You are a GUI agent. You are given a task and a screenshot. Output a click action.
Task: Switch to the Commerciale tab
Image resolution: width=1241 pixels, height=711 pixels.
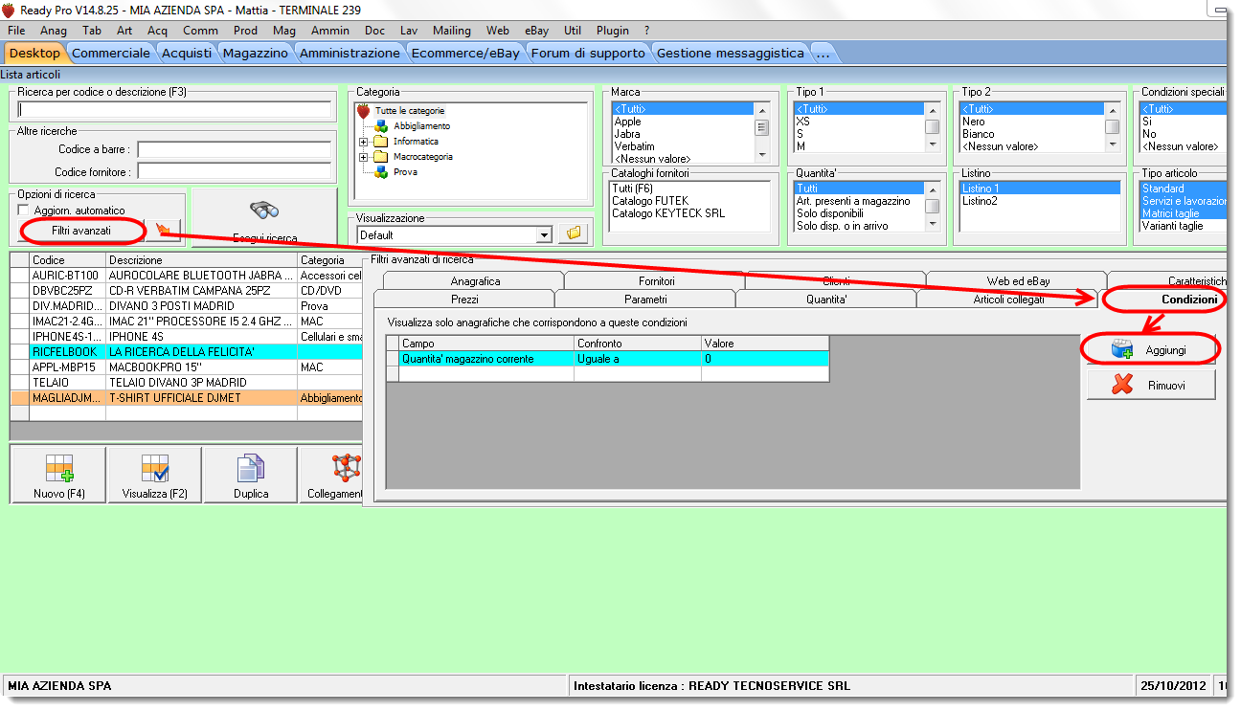pyautogui.click(x=111, y=53)
